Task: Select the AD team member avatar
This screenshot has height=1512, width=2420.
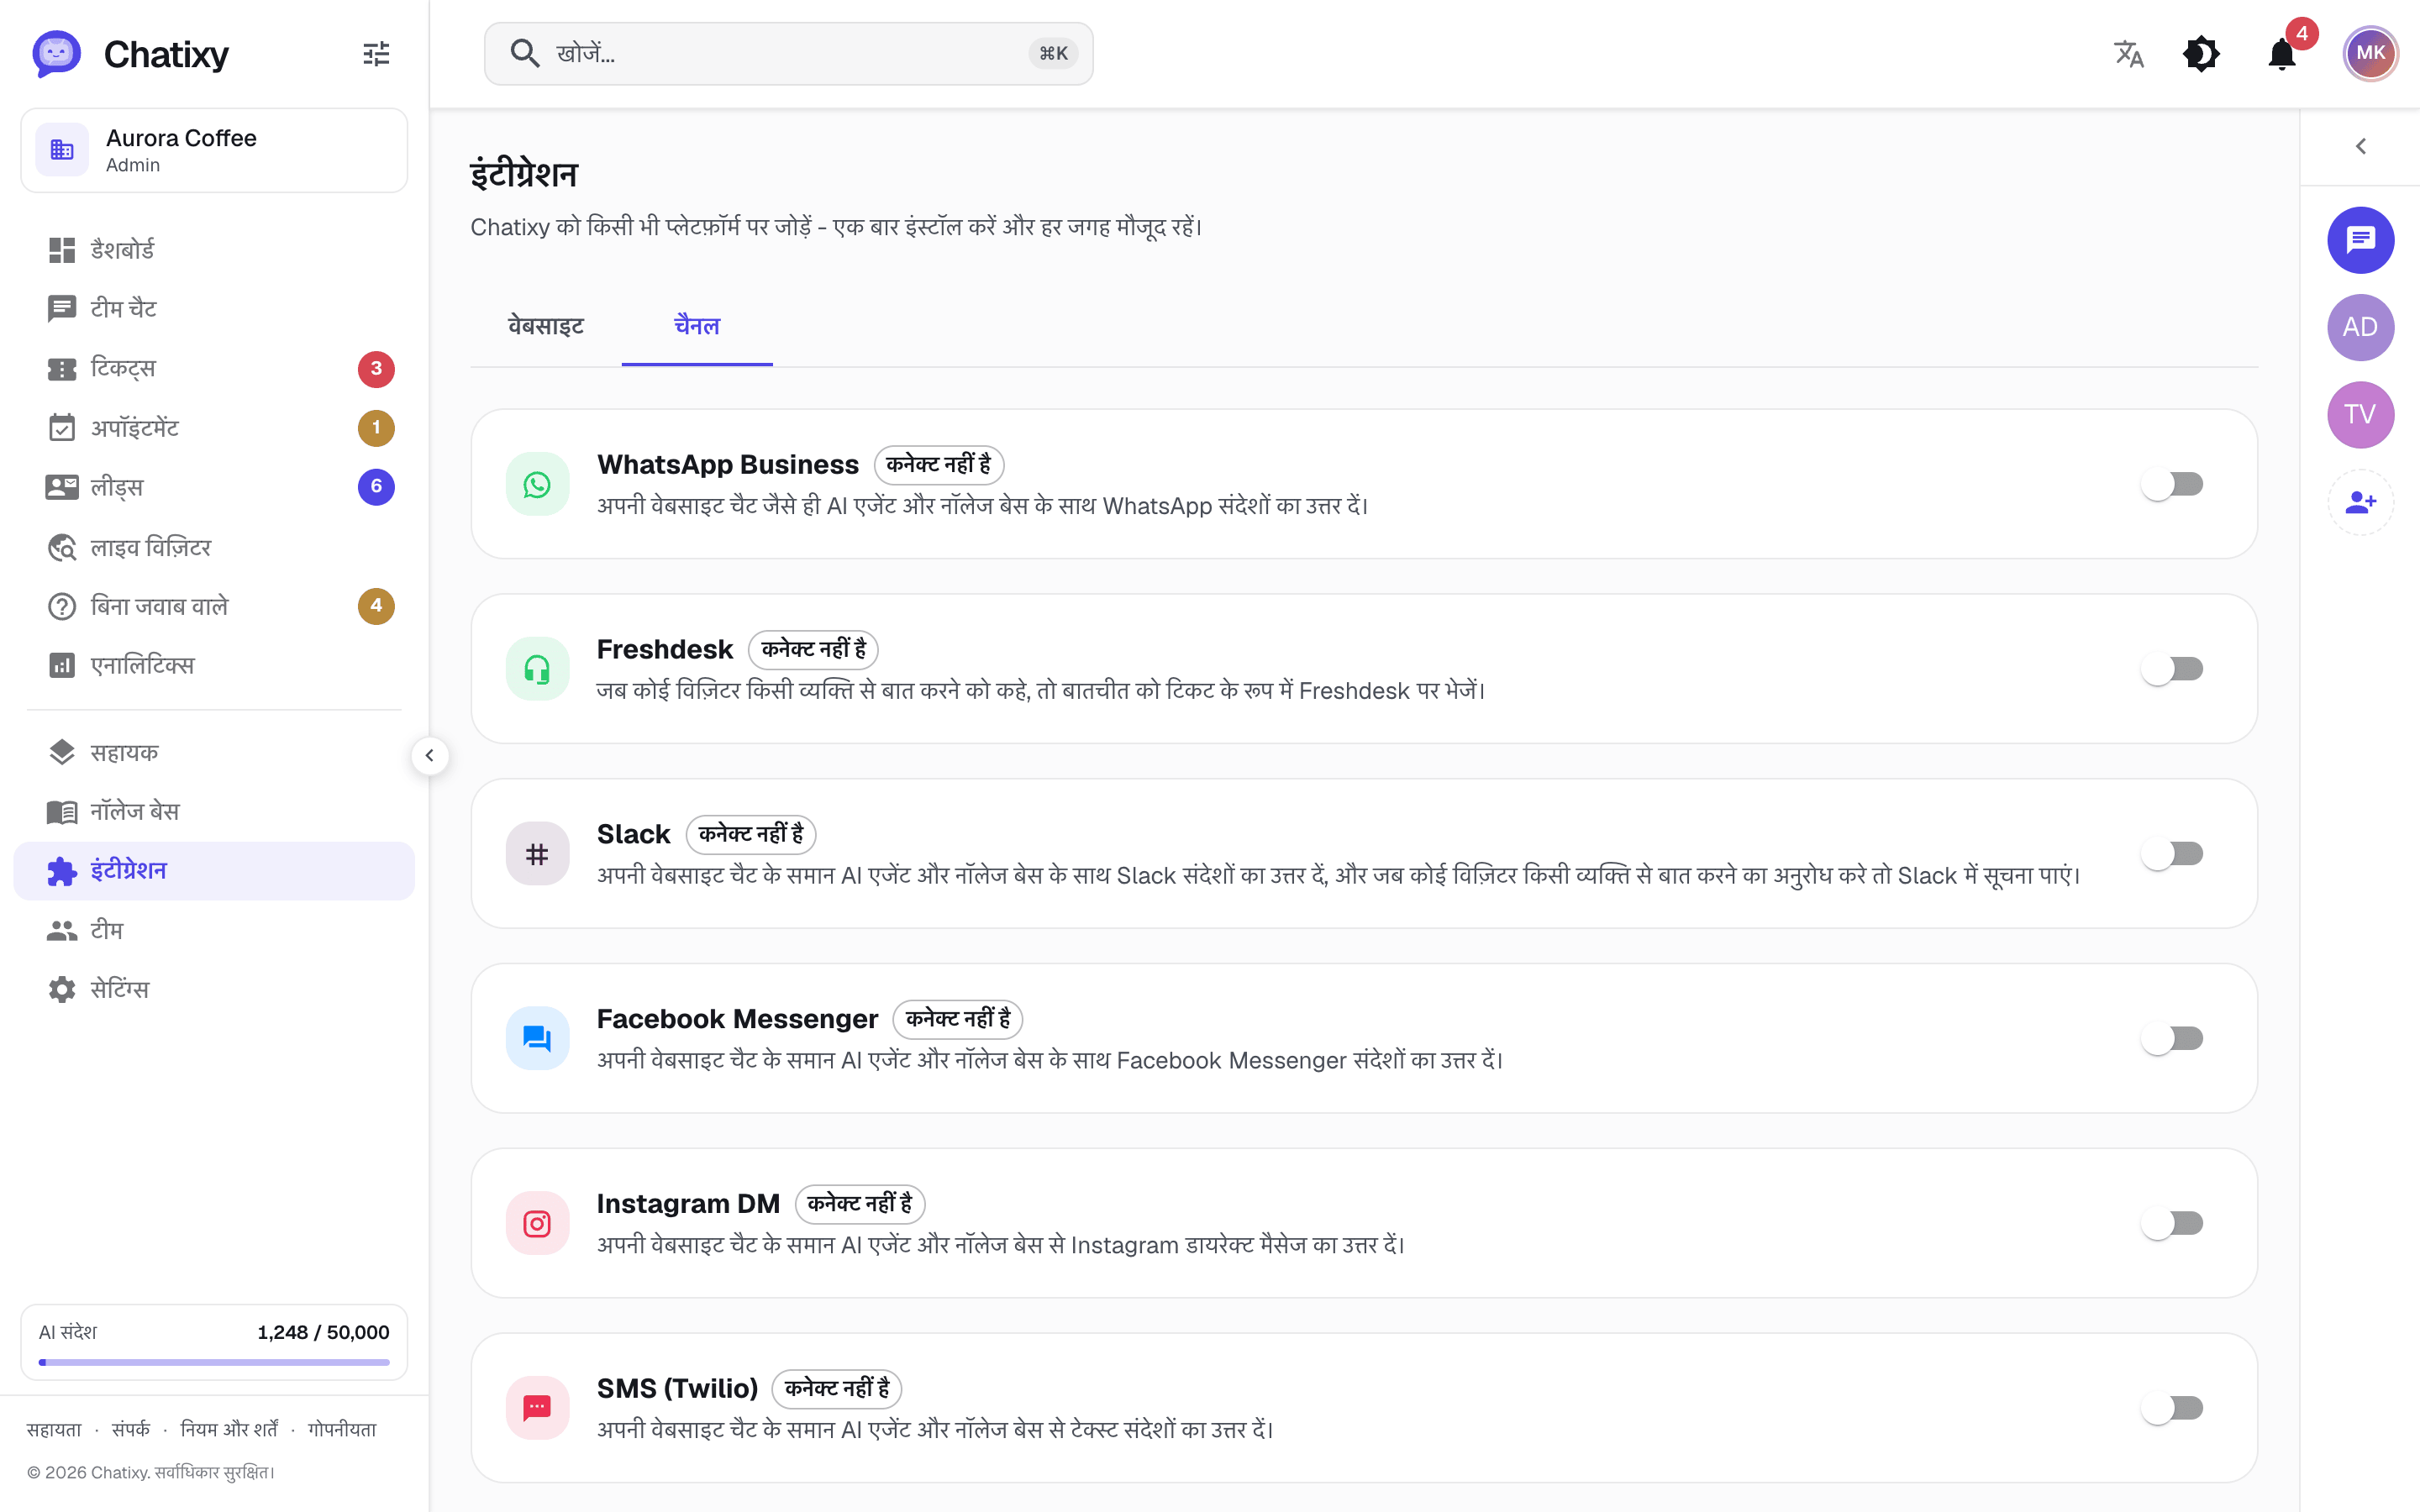Action: point(2360,327)
